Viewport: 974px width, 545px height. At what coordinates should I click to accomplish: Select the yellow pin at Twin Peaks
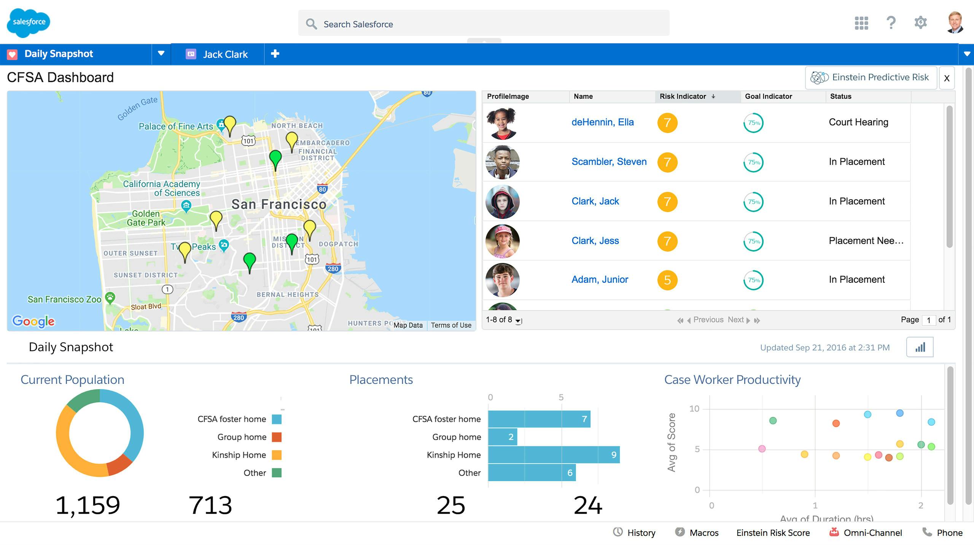[185, 252]
